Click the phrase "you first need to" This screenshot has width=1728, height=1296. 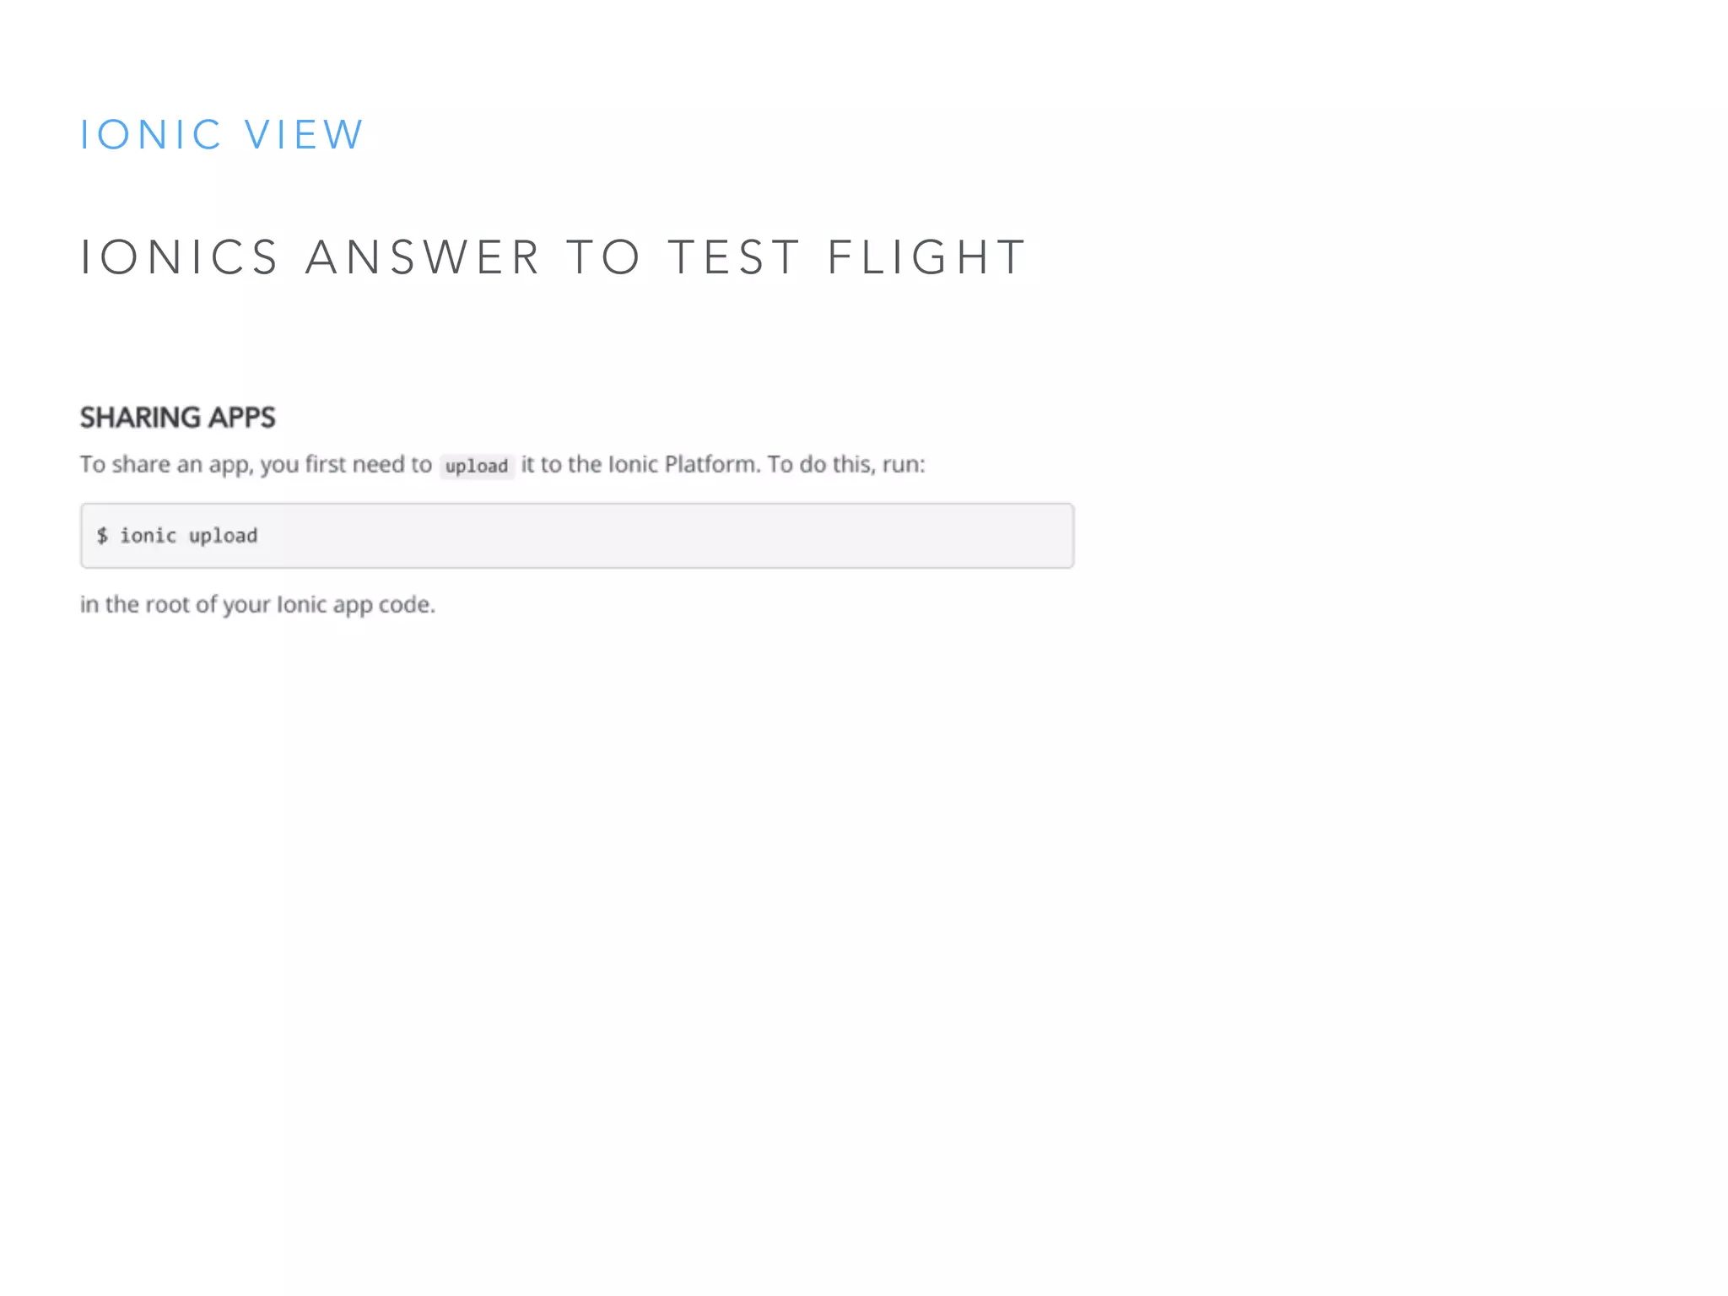pos(346,465)
